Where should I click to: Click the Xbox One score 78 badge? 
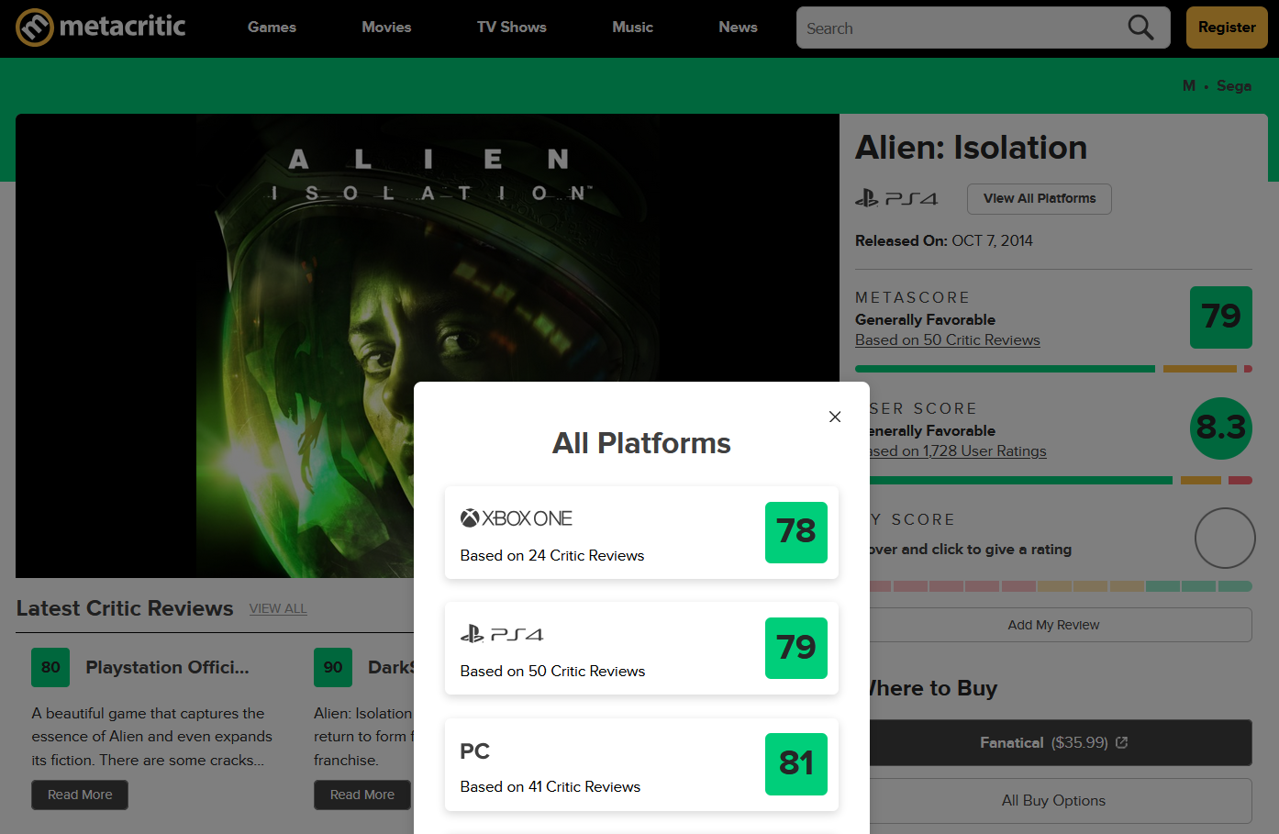pos(796,532)
